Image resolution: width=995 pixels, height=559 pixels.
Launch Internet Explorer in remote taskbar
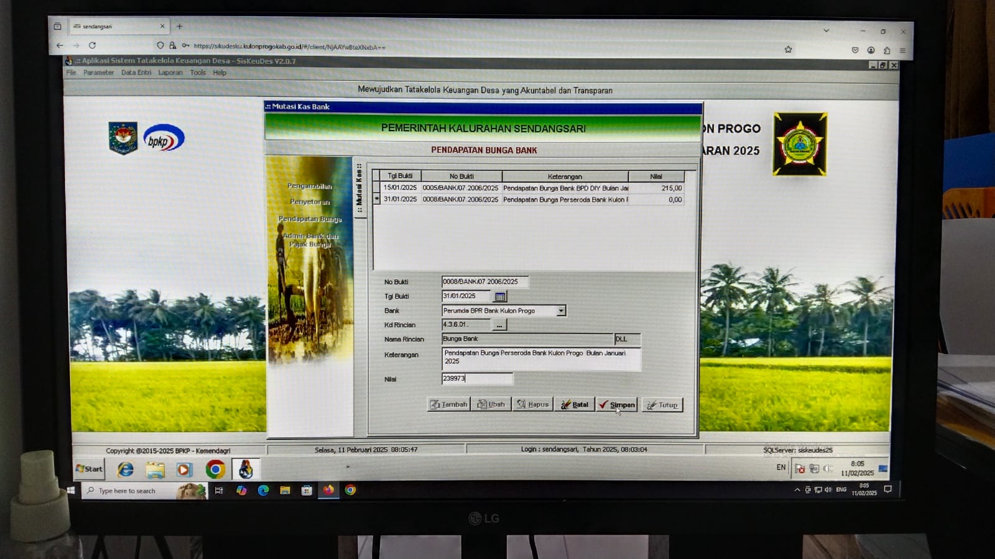pos(126,470)
